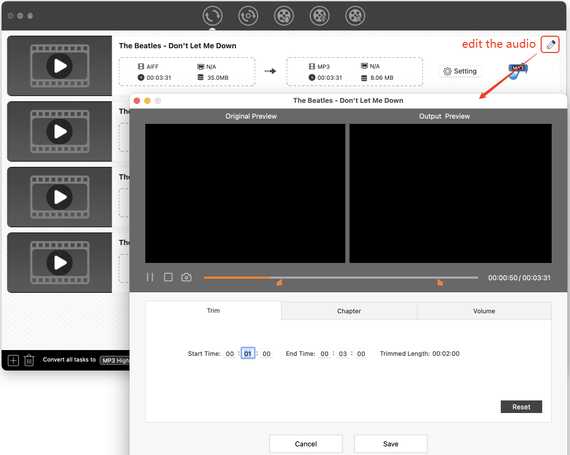Click the trim end orange marker
This screenshot has width=570, height=455.
(x=440, y=282)
